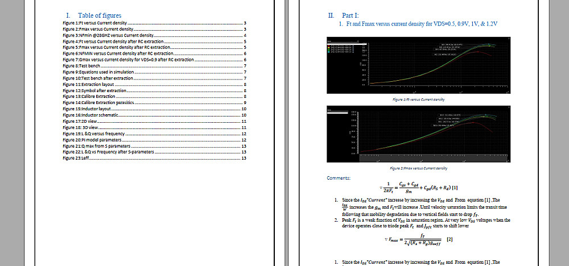Viewport: 569px width, 266px height.
Task: Open 'Figure 3:NFmin @28GHZ versus Current density' entry
Action: tap(155, 35)
